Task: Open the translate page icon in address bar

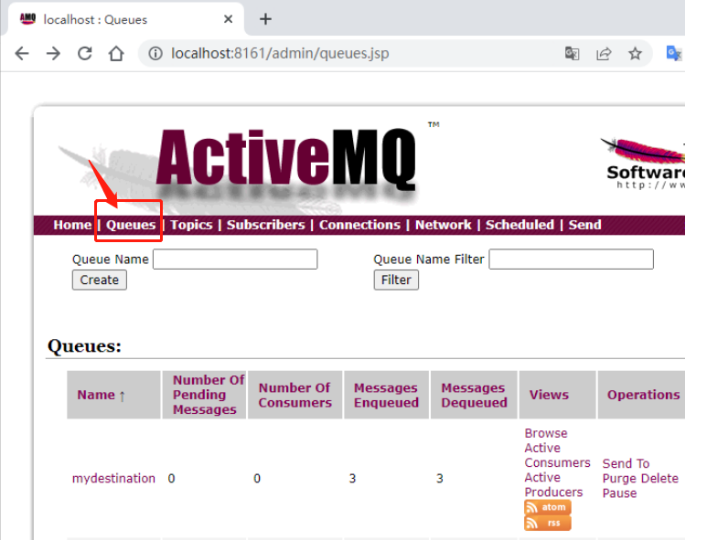Action: click(572, 54)
